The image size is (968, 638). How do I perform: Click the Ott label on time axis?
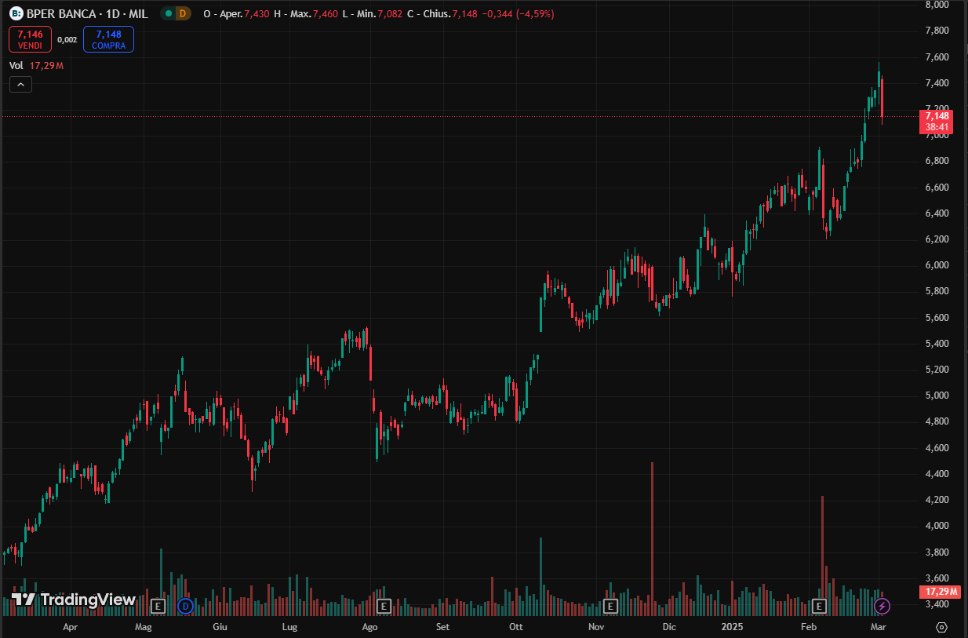pos(515,627)
